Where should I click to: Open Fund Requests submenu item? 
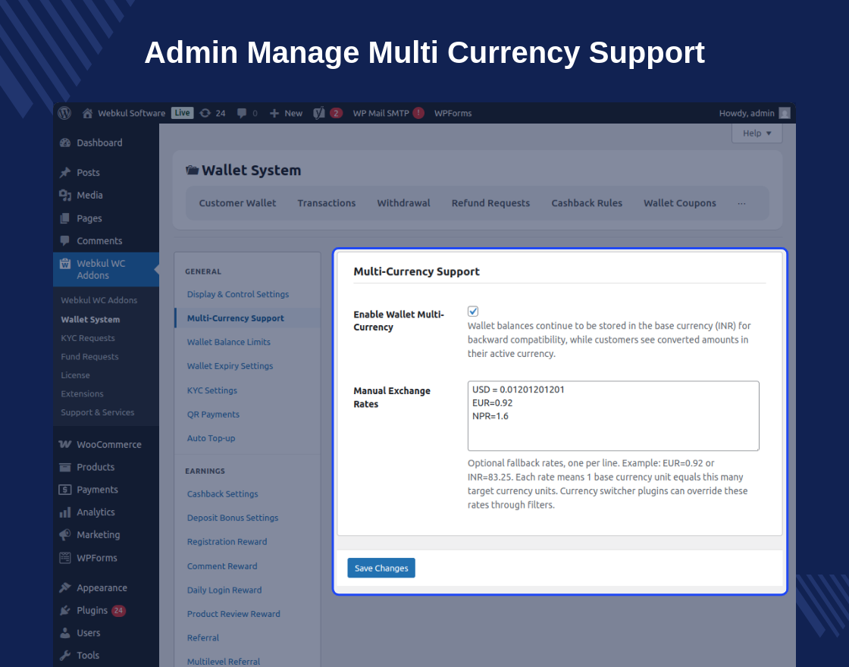89,357
